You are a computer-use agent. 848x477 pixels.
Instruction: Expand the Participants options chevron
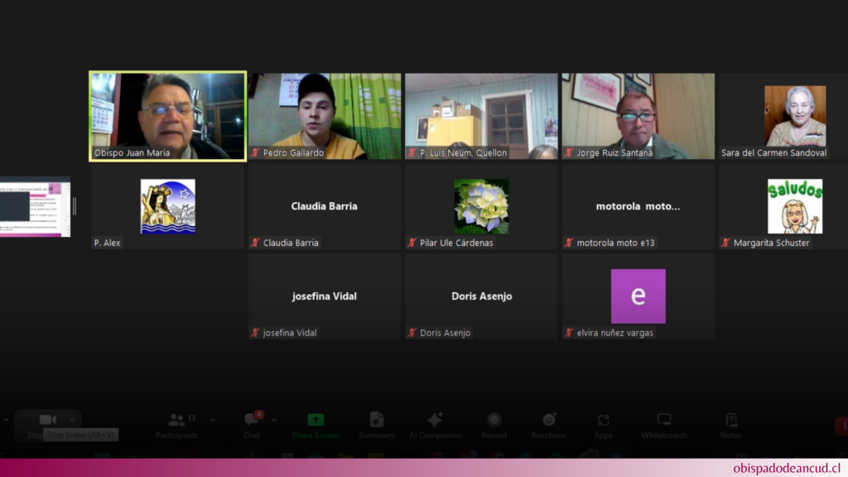212,420
